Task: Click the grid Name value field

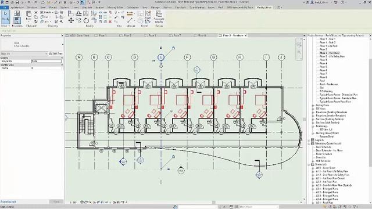Action: point(46,68)
